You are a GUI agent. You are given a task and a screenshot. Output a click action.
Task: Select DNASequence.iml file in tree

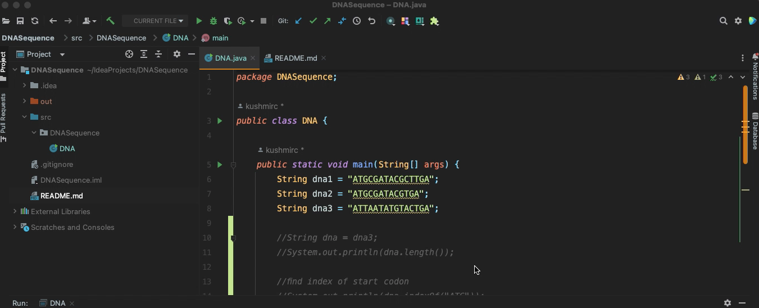[66, 180]
